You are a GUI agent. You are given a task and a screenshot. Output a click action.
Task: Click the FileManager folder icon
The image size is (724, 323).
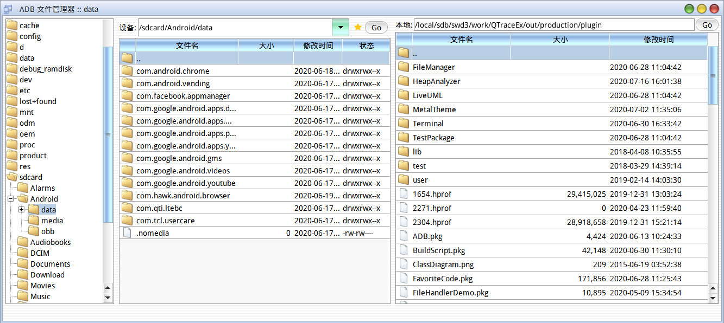pyautogui.click(x=404, y=67)
